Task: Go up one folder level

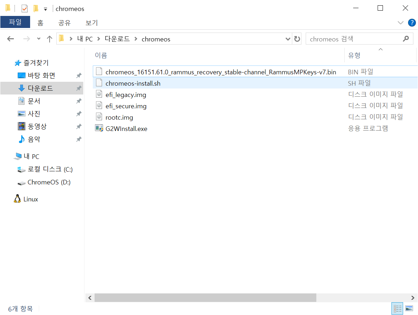Action: 50,39
